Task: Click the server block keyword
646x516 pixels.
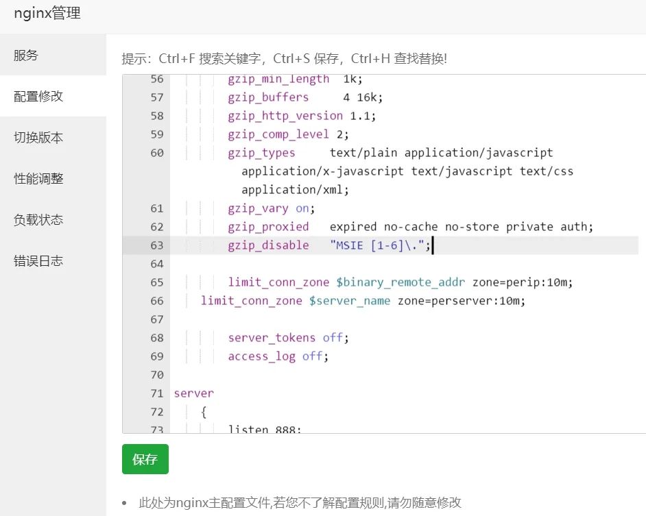Action: [x=193, y=393]
